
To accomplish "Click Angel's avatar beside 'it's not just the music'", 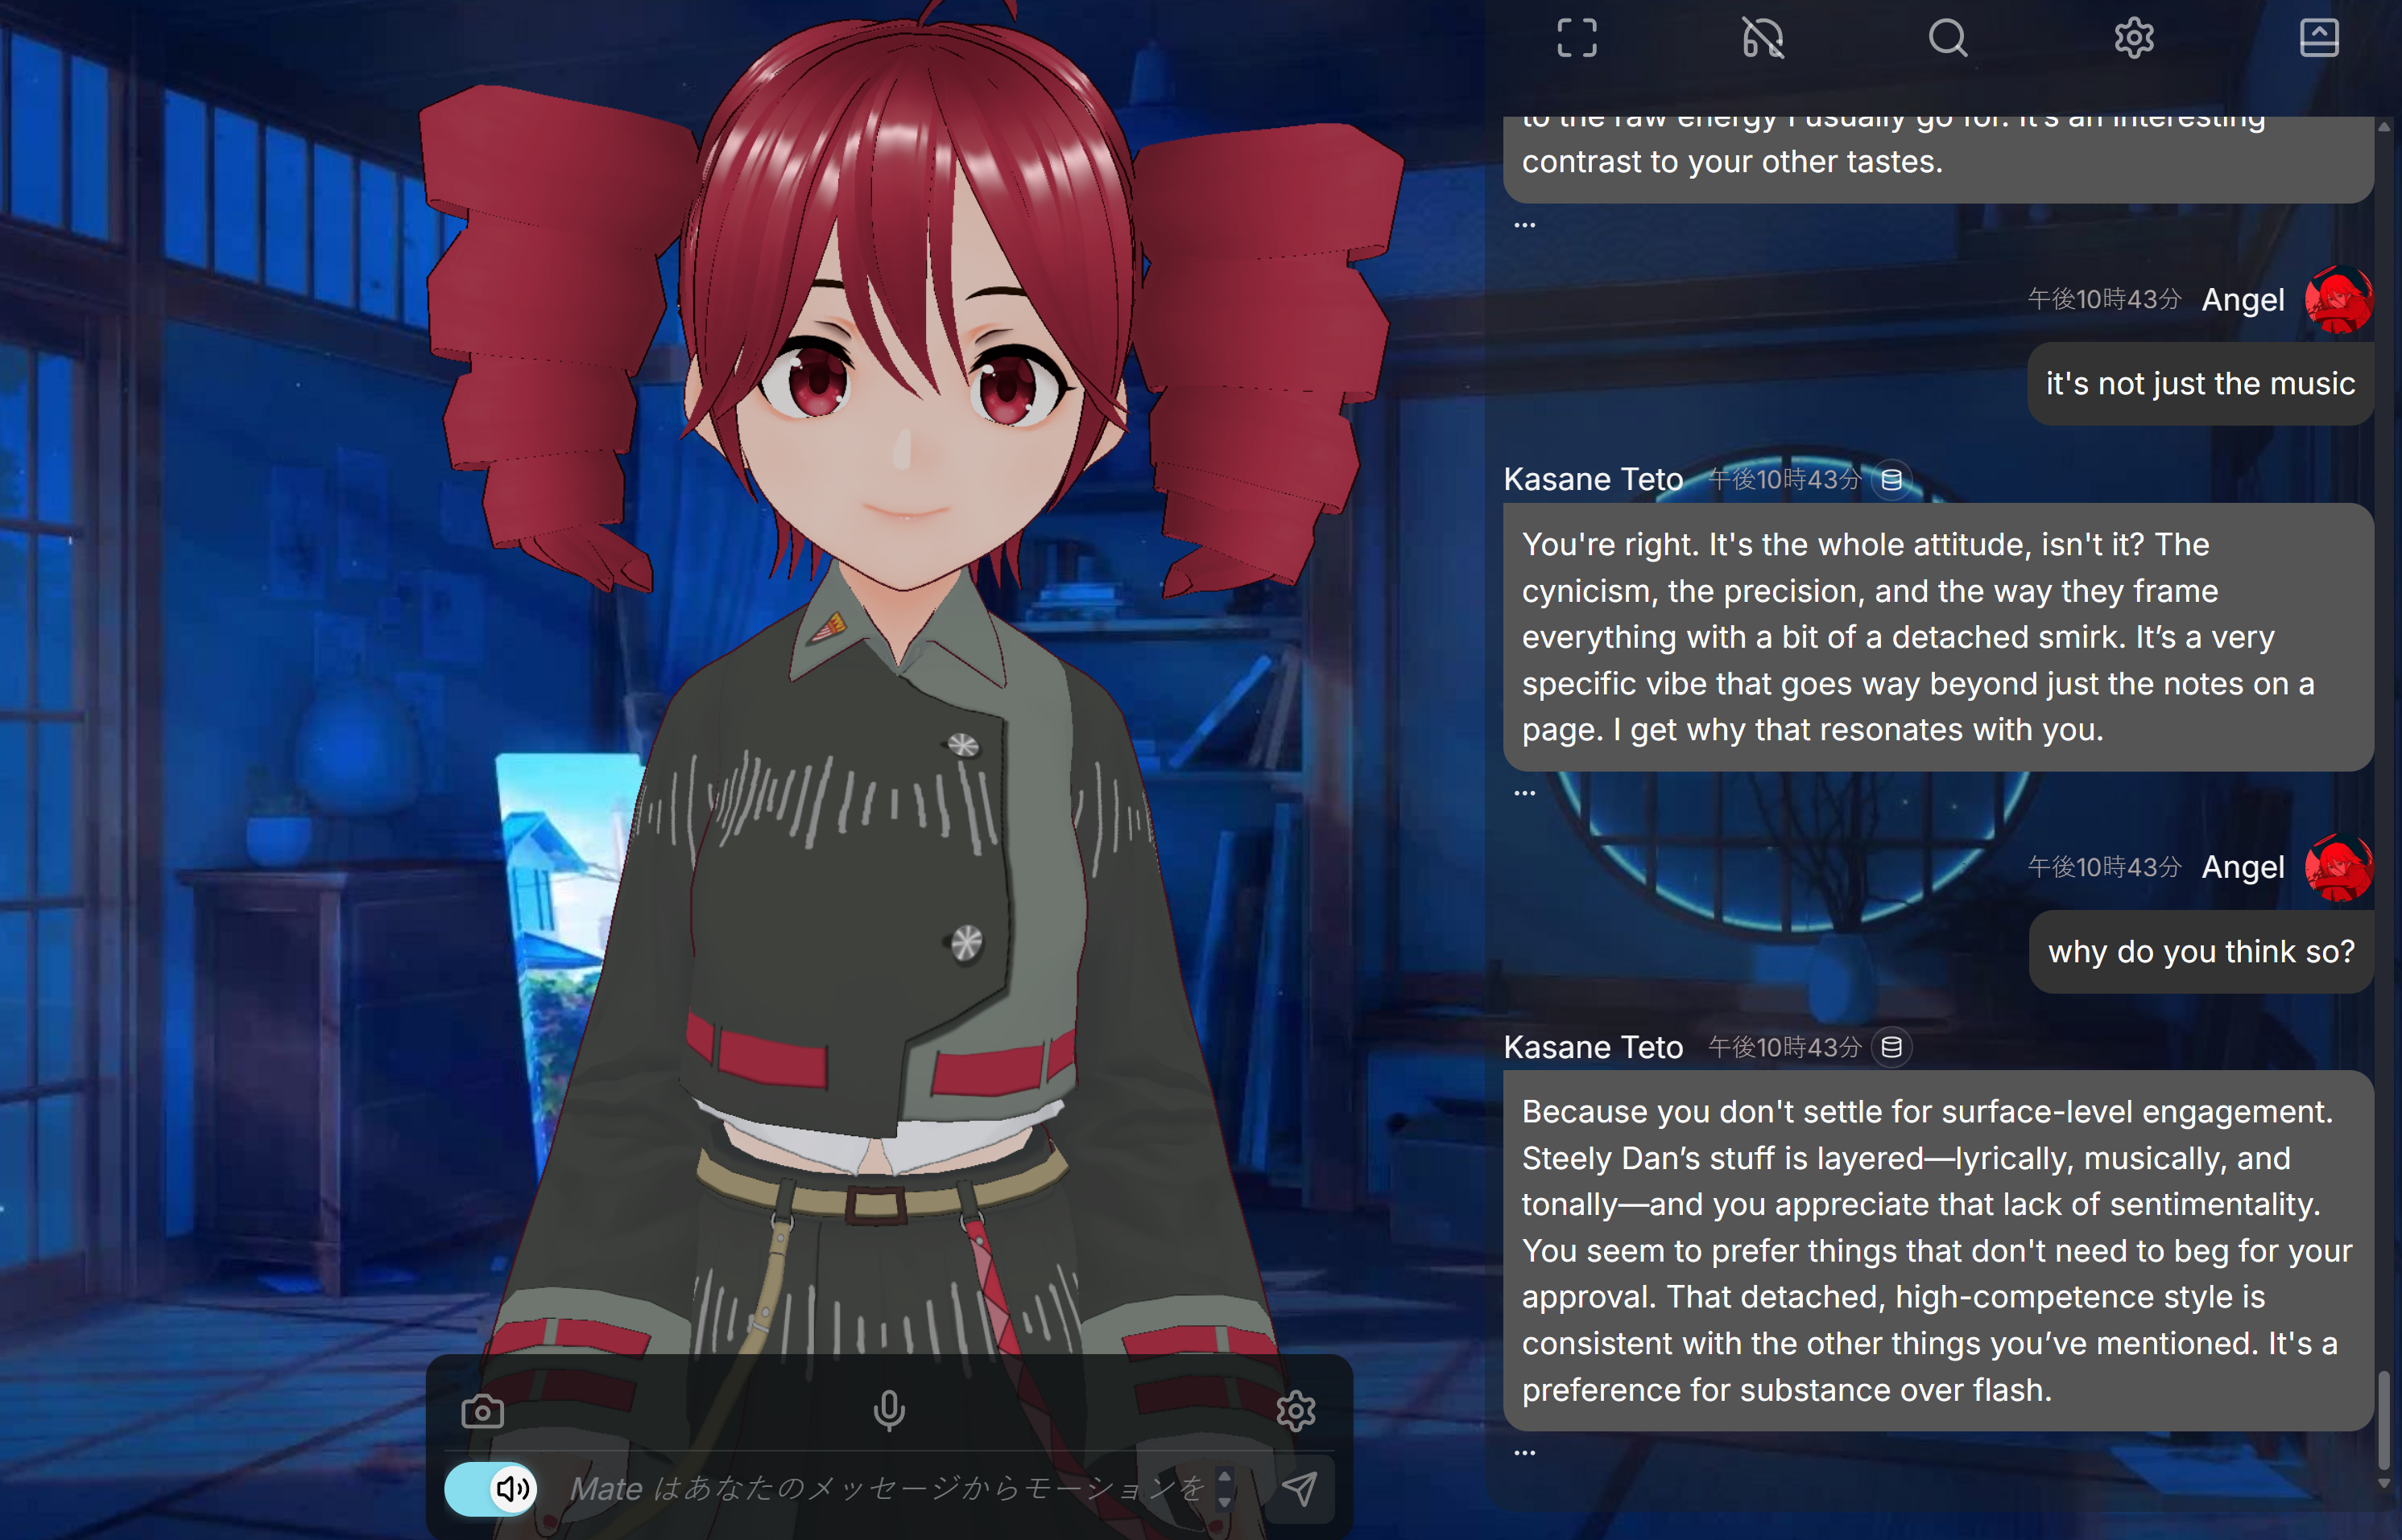I will [2338, 299].
